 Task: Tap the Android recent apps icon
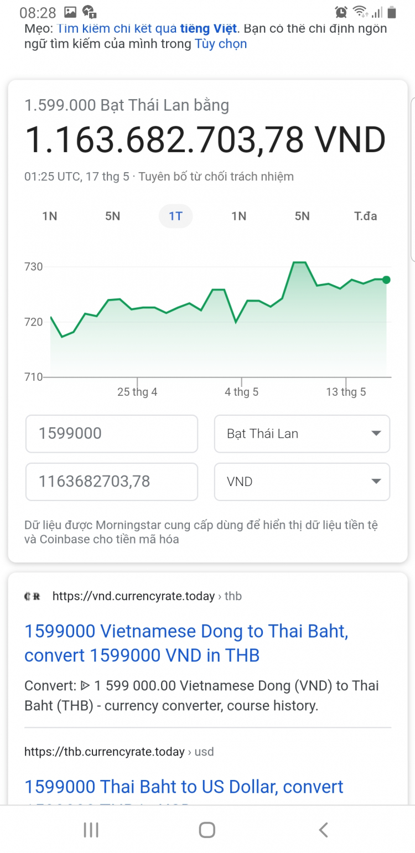pos(91,829)
